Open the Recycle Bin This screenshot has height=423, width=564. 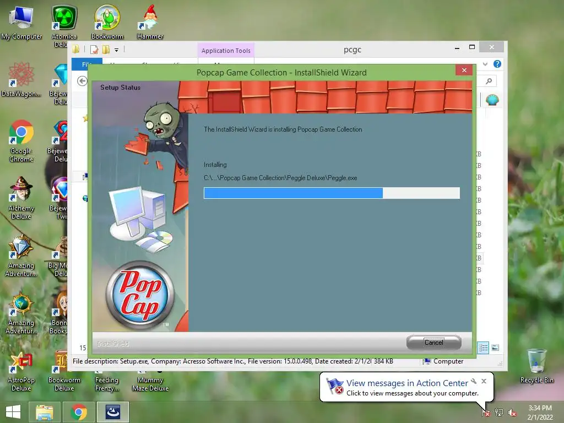pyautogui.click(x=536, y=366)
